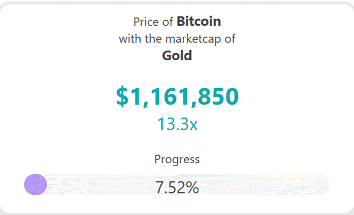
Task: Click the 'x' in the 13.3x multiplier
Action: coord(193,126)
